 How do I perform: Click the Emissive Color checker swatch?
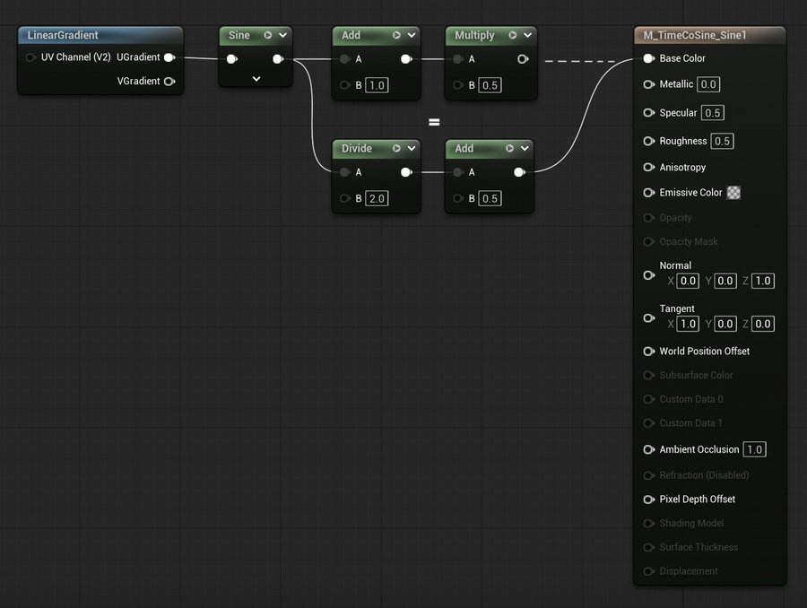[x=733, y=193]
